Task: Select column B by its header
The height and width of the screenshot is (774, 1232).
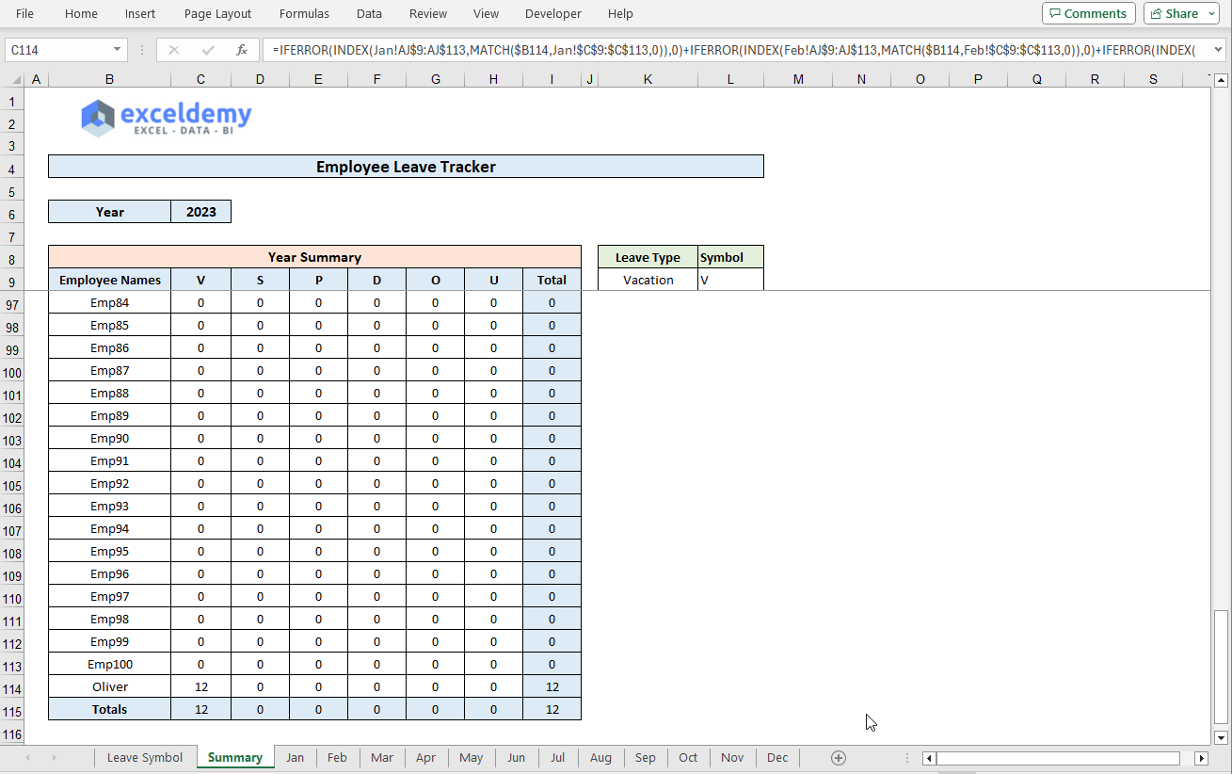Action: 109,80
